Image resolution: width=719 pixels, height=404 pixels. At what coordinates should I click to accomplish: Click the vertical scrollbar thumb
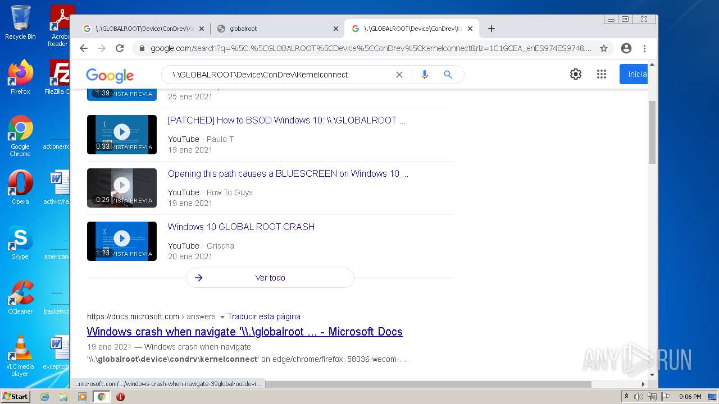tap(652, 132)
